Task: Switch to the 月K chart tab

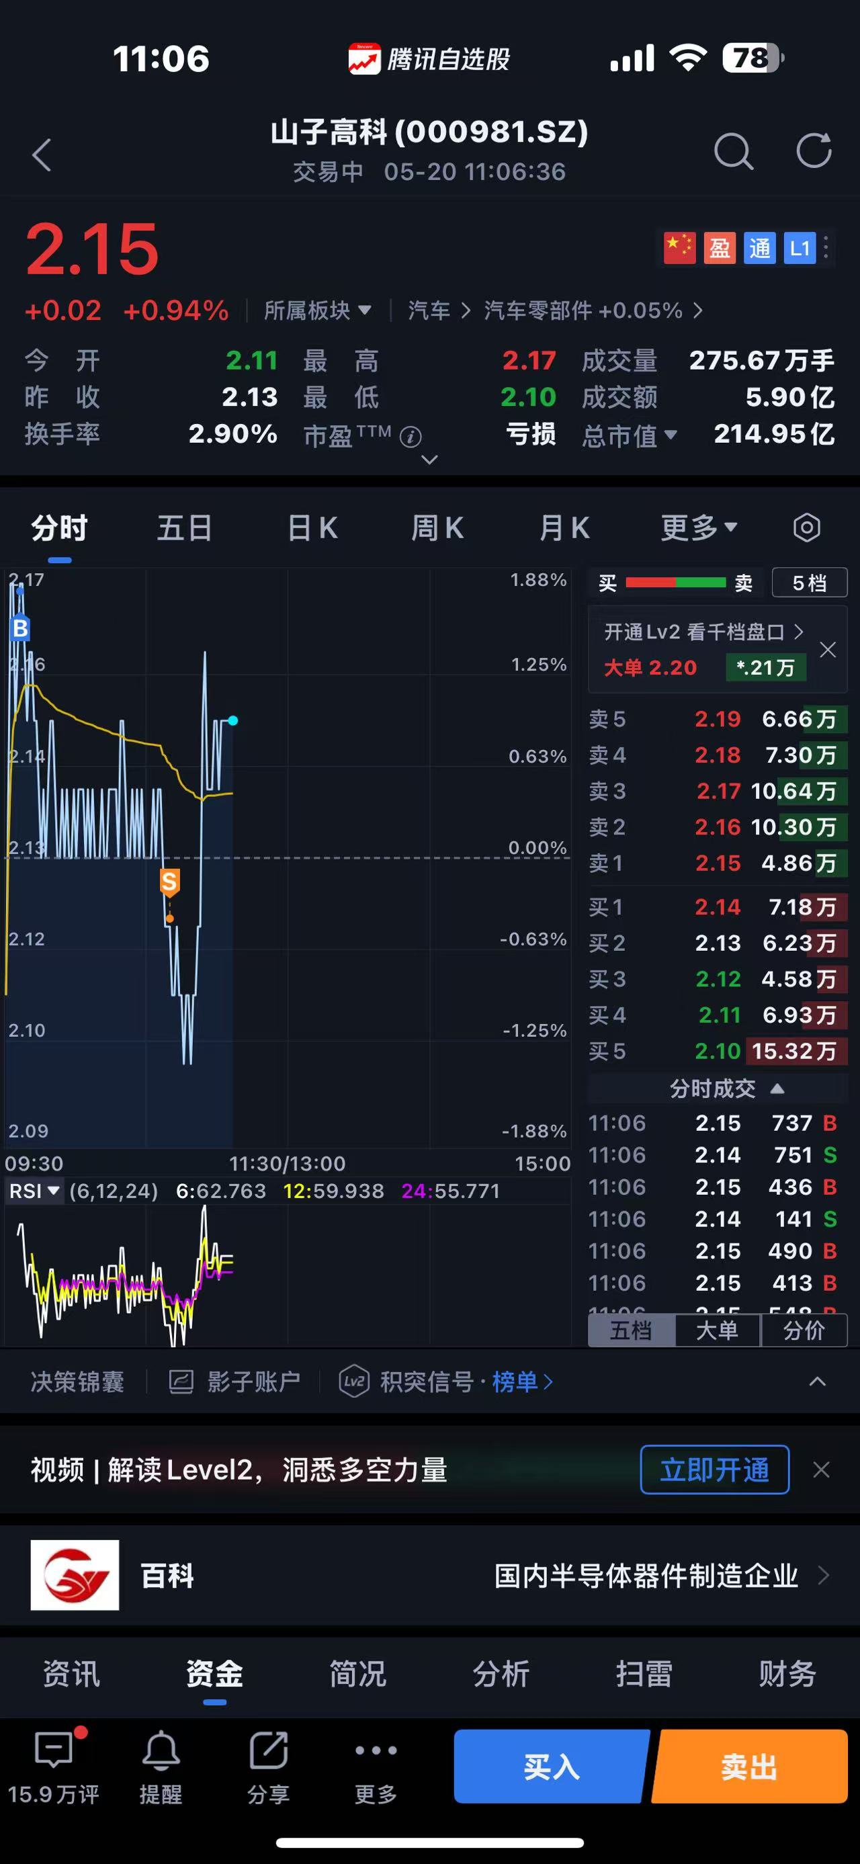Action: coord(565,527)
